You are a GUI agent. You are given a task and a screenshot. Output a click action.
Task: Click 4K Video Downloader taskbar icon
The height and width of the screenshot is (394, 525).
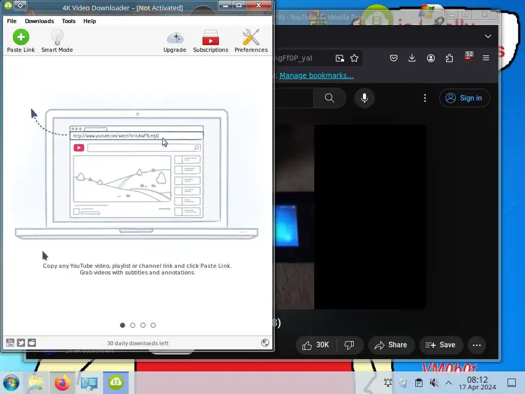116,382
